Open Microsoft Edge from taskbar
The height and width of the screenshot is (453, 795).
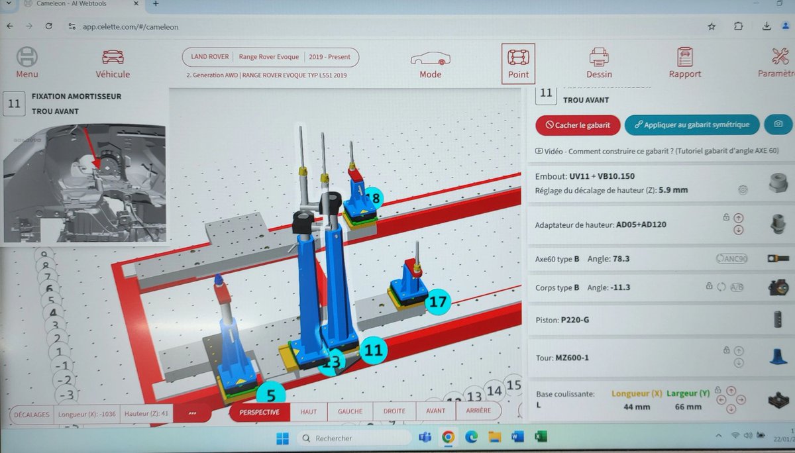471,437
